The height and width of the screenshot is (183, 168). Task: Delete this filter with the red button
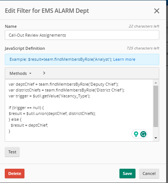point(15,173)
